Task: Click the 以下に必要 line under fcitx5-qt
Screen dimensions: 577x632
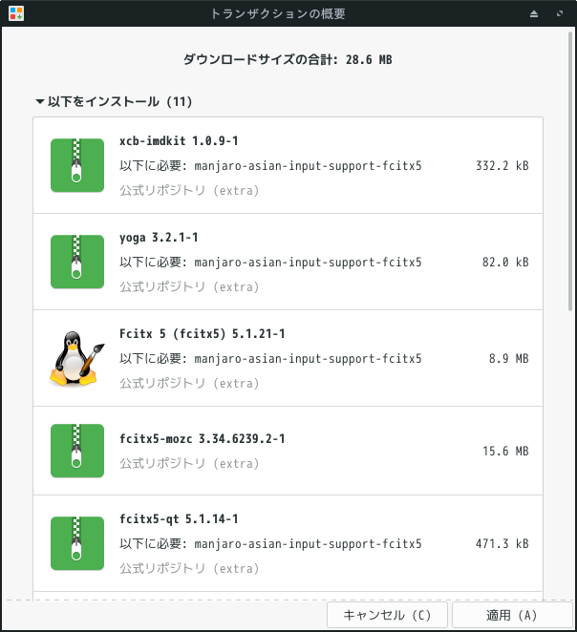Action: [270, 544]
